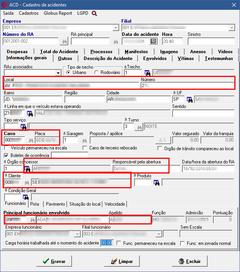The width and height of the screenshot is (240, 272).
Task: Click the Boletim de ocorrência number field
Action: [x=70, y=155]
